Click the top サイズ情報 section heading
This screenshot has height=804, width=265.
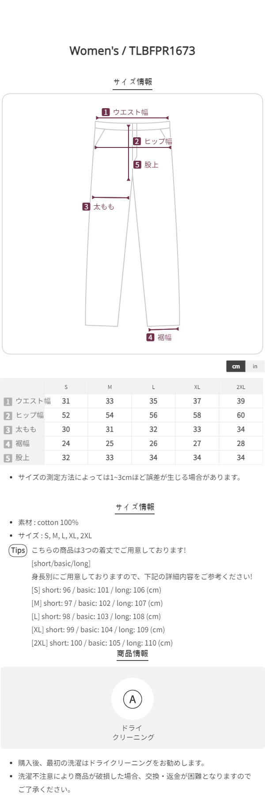tap(132, 82)
